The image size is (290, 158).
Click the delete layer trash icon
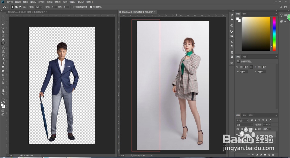click(273, 155)
